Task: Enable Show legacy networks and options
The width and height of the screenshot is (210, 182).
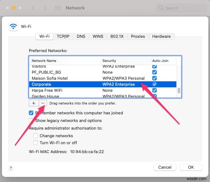Action: [x=31, y=120]
